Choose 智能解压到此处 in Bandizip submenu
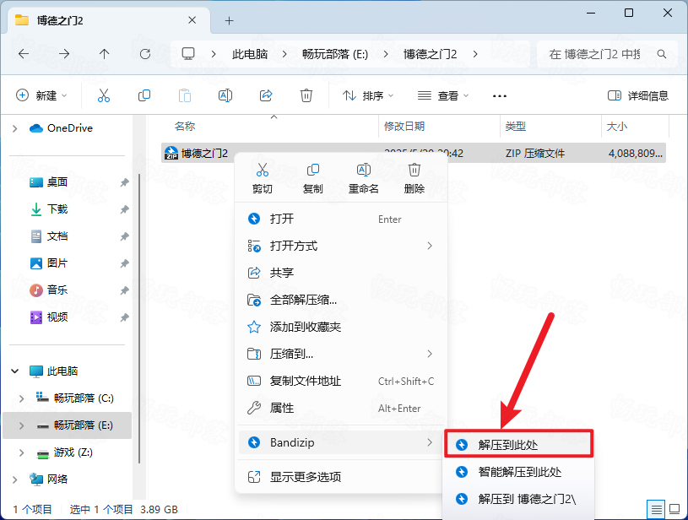688x520 pixels. tap(519, 472)
